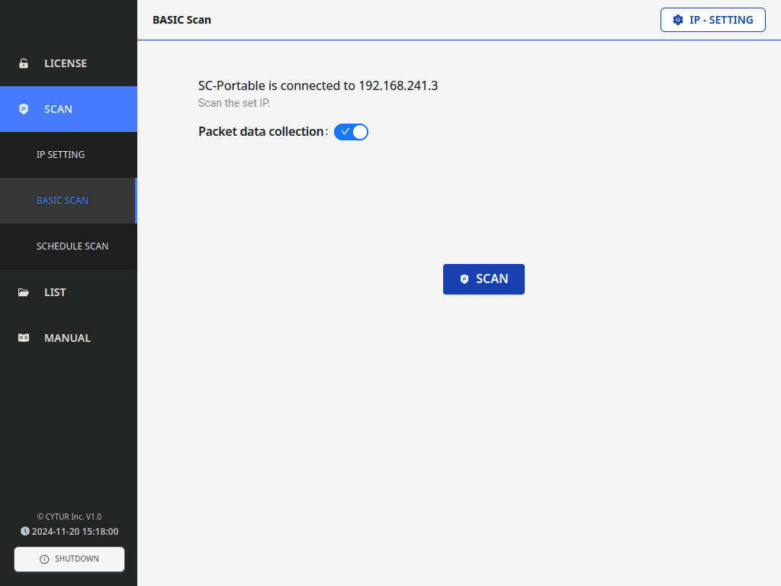Start scanning with the blue SCAN button
781x586 pixels.
tap(484, 279)
